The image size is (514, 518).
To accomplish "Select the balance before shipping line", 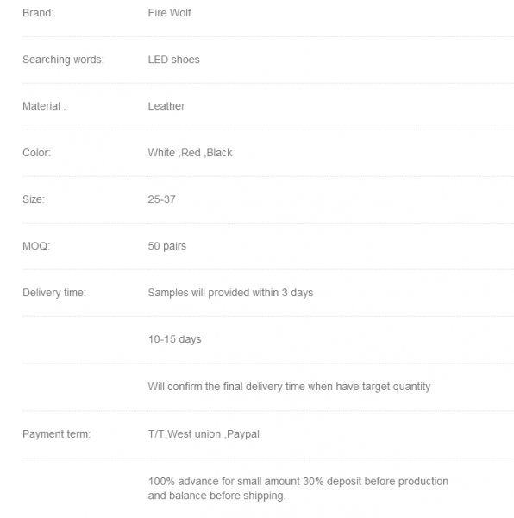I will point(216,496).
